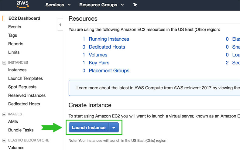Screen dimensions: 240x150
Task: Open the Services menu
Action: 58,5
